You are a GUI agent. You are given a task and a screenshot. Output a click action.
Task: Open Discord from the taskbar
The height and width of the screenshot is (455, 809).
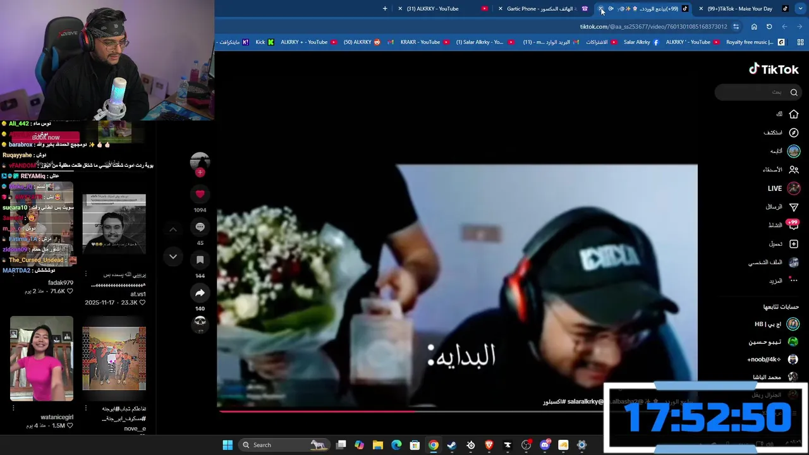pyautogui.click(x=545, y=445)
